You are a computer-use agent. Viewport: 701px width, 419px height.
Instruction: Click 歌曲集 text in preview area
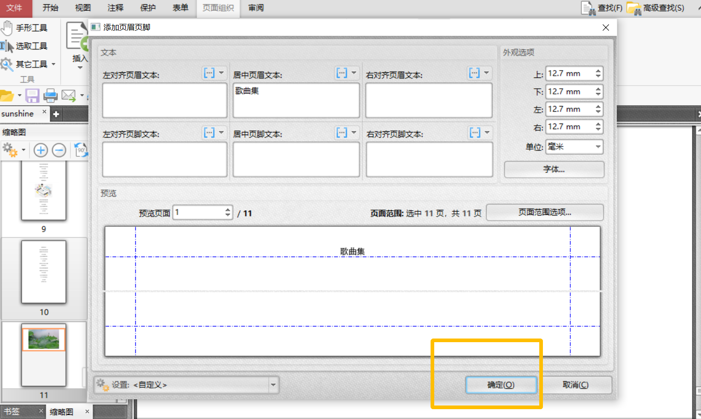(353, 251)
